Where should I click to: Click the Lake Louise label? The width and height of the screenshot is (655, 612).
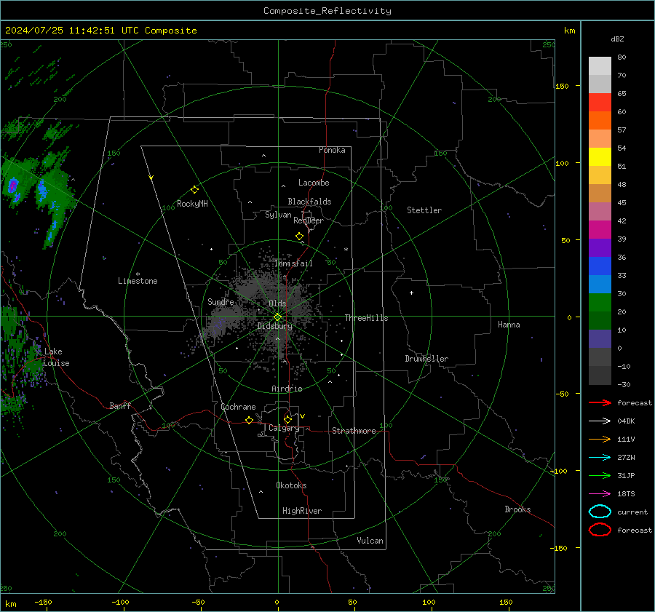pos(56,357)
